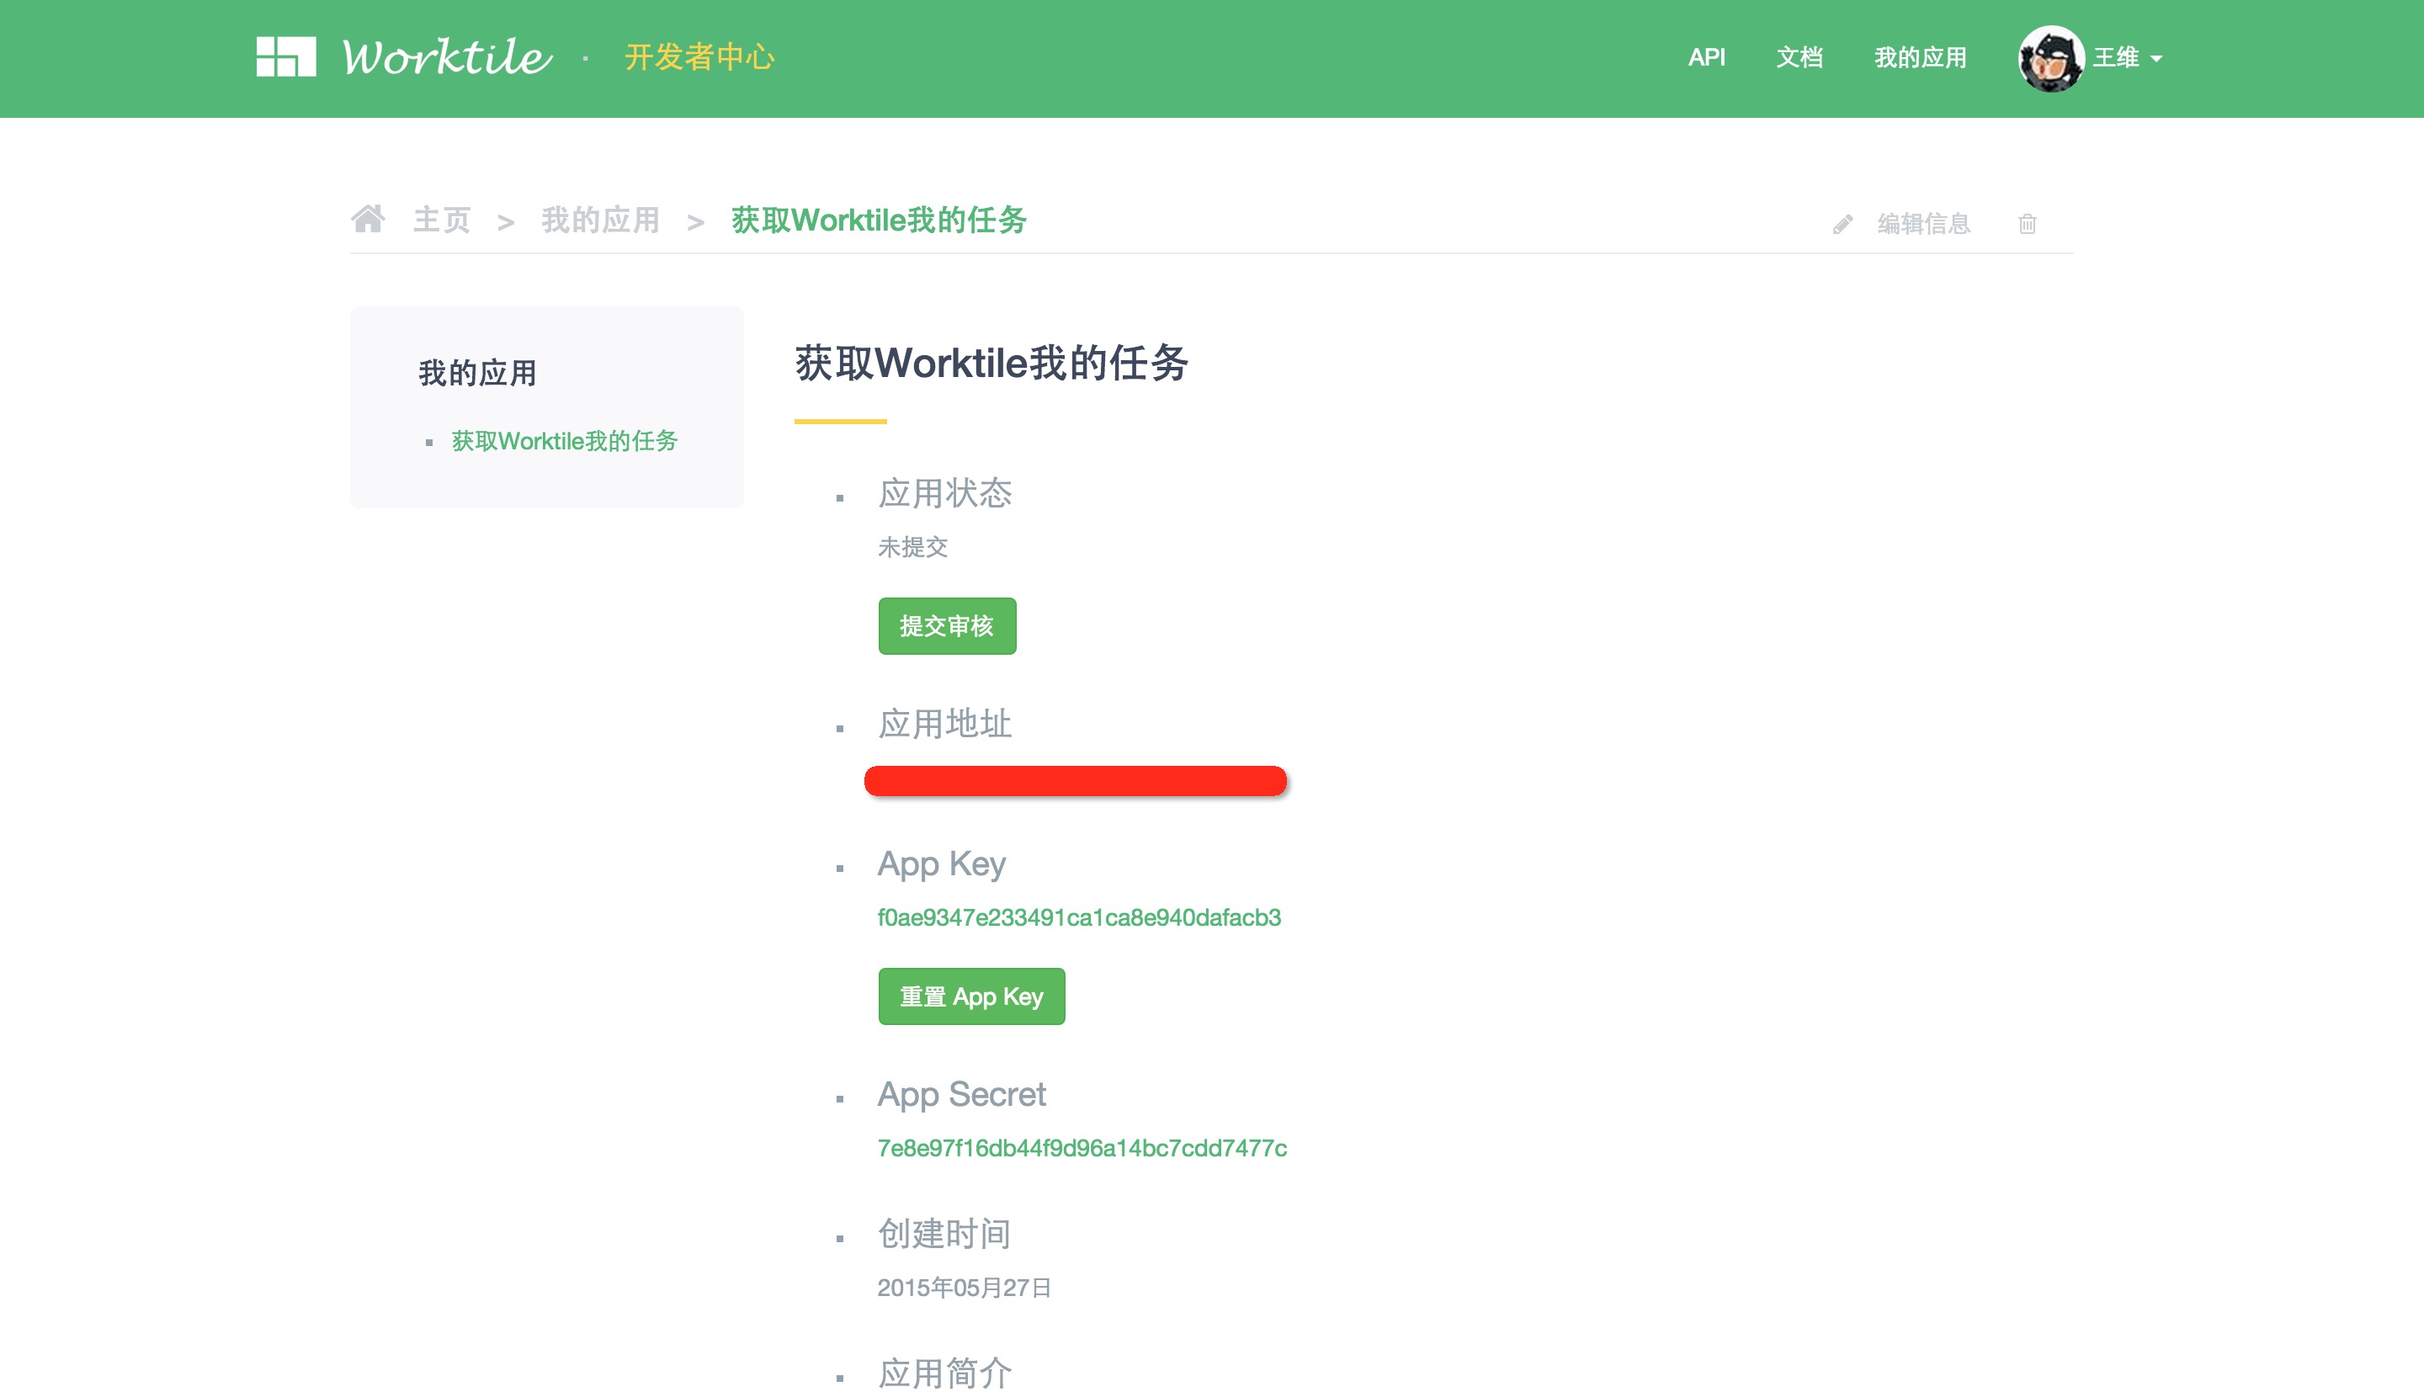
Task: Select the App Key value text
Action: coord(1079,918)
